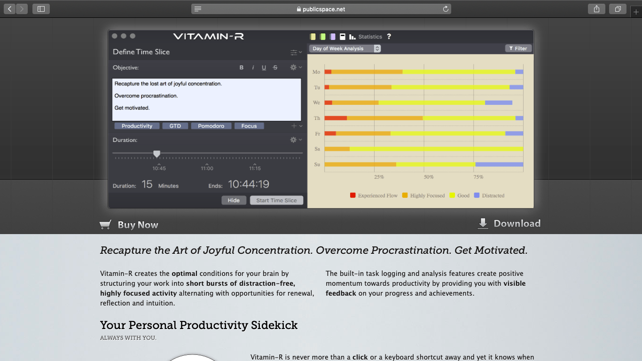This screenshot has height=361, width=642.
Task: Toggle underline formatting for the objective
Action: 264,68
